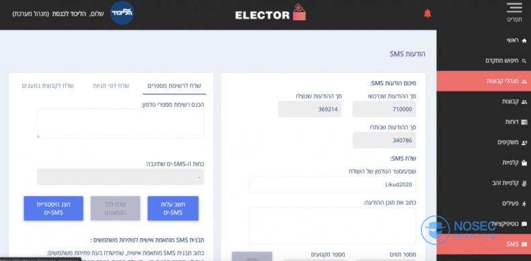Click the חשב עלות SMS-ים button
Viewport: 531px width, 261px height.
pyautogui.click(x=173, y=208)
